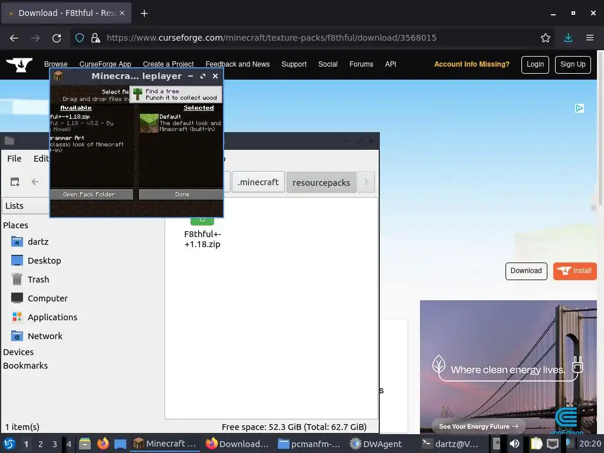Viewport: 604px width, 453px height.
Task: Open the start menu bird icon
Action: [9, 444]
